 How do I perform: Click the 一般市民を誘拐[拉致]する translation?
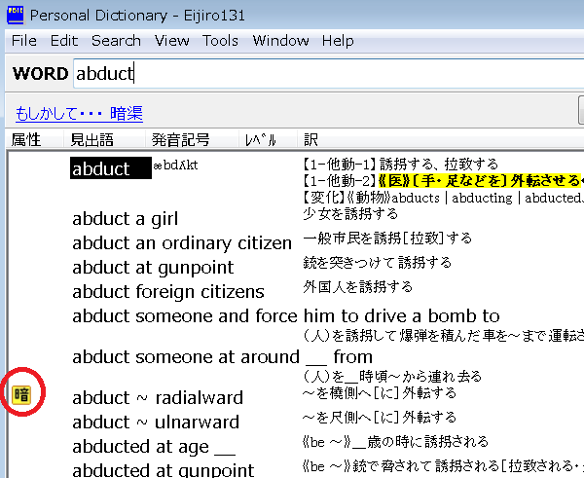click(387, 239)
